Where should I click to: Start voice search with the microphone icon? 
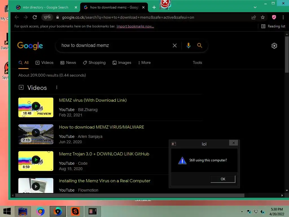point(188,45)
